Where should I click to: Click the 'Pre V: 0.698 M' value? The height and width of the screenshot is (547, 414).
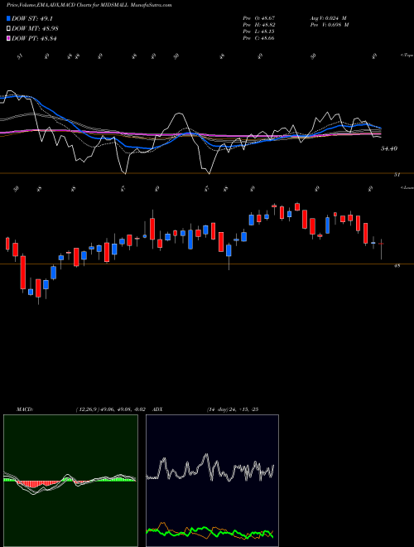[x=330, y=25]
